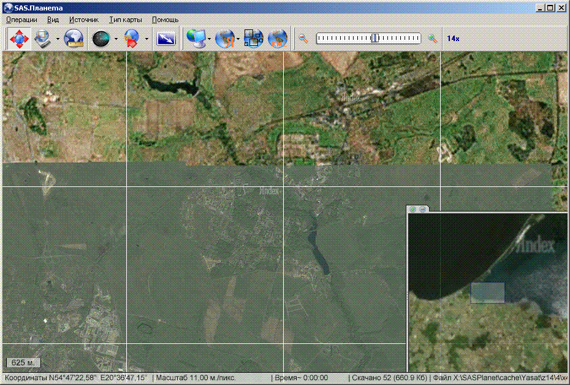This screenshot has width=570, height=385.
Task: Click green plus button on minimap panel
Action: [x=413, y=210]
